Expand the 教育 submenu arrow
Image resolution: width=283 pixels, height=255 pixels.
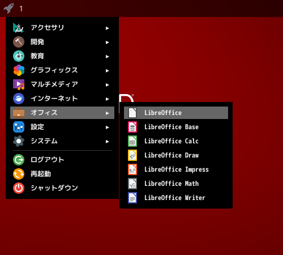108,57
